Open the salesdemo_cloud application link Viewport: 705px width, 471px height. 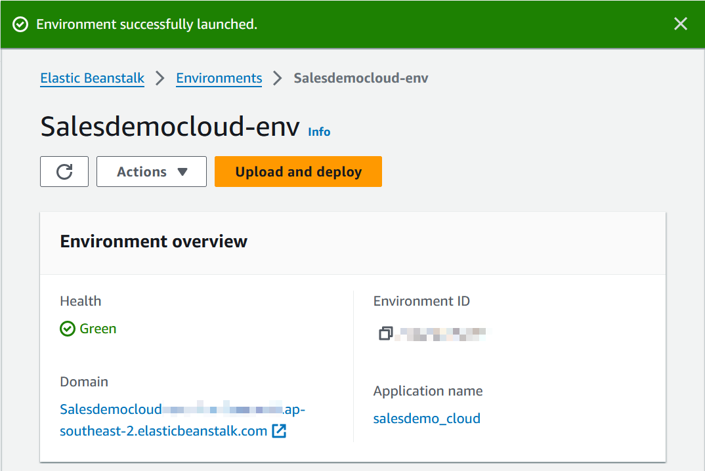tap(427, 418)
